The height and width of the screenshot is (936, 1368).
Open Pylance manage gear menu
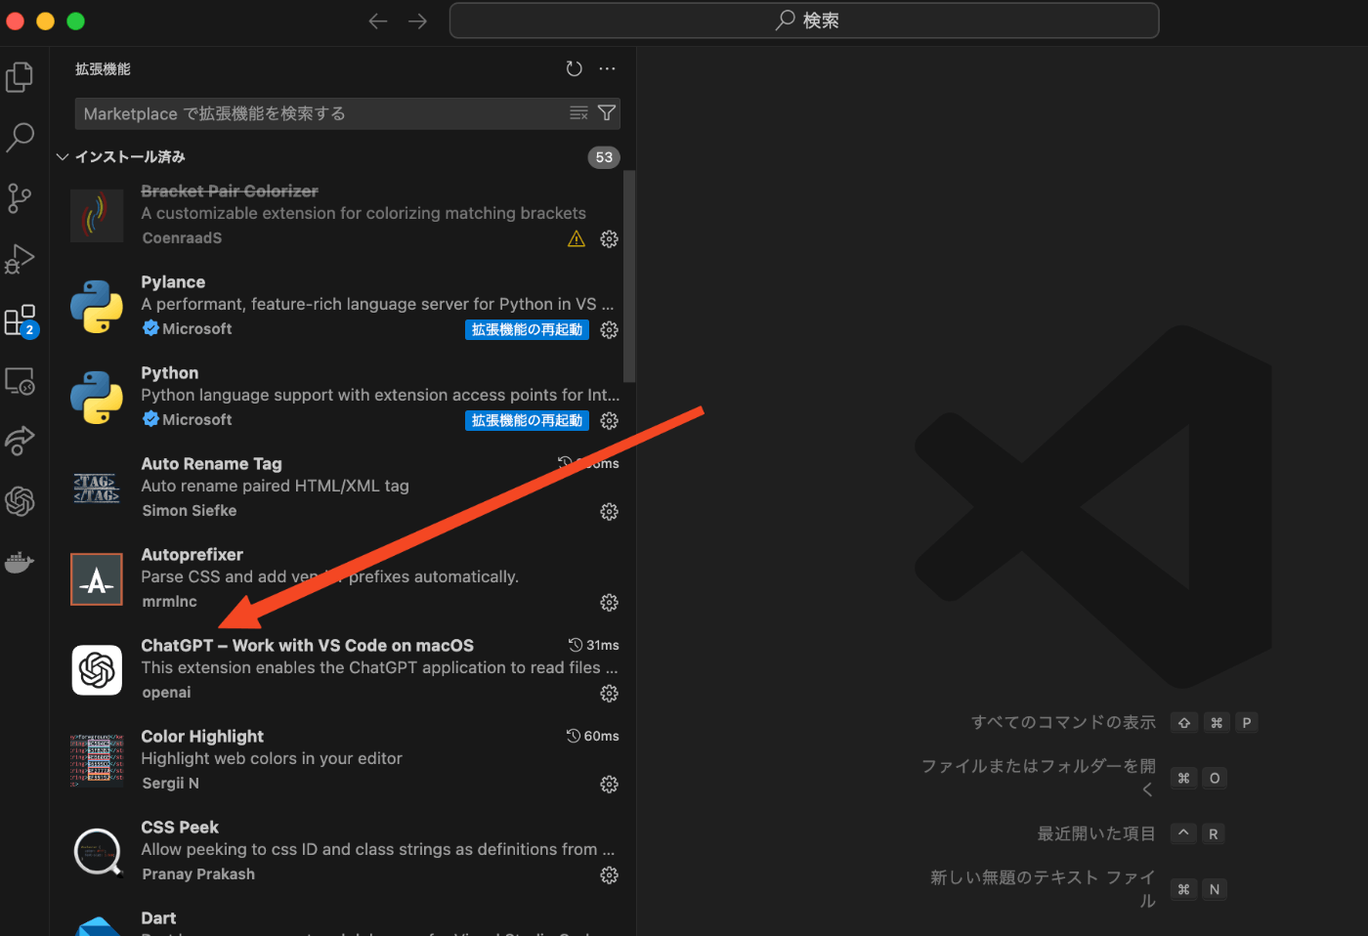click(609, 330)
